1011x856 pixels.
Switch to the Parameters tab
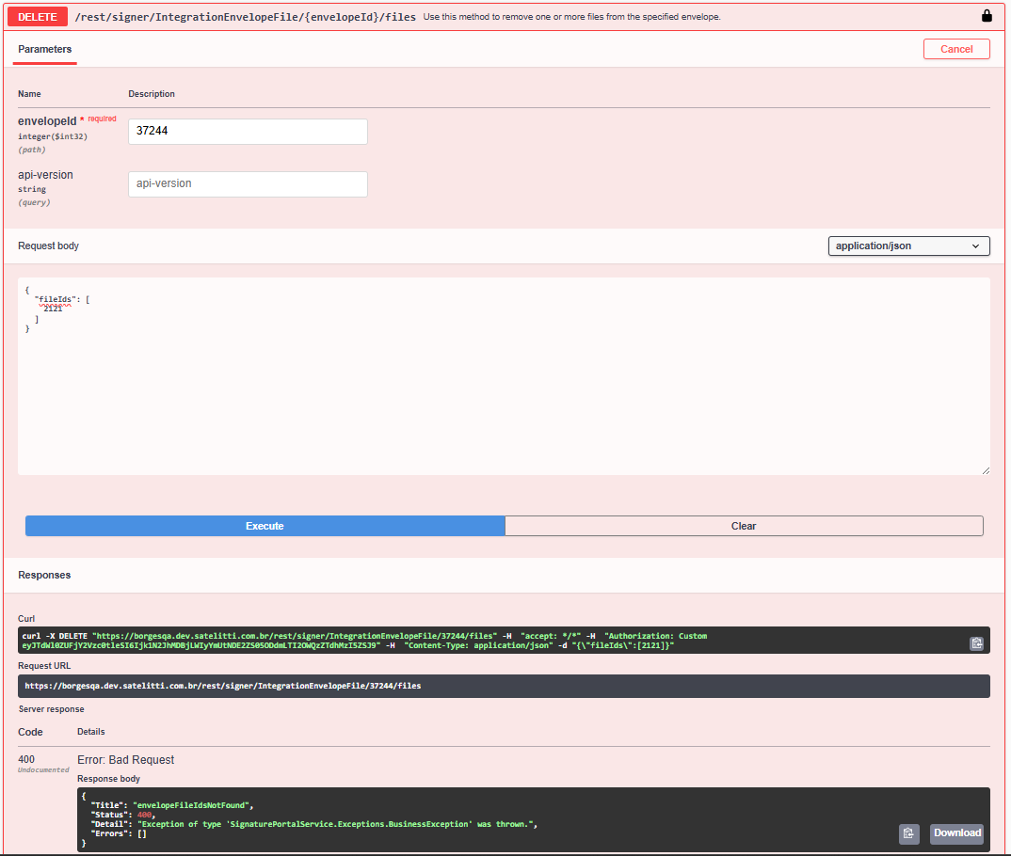tap(44, 49)
